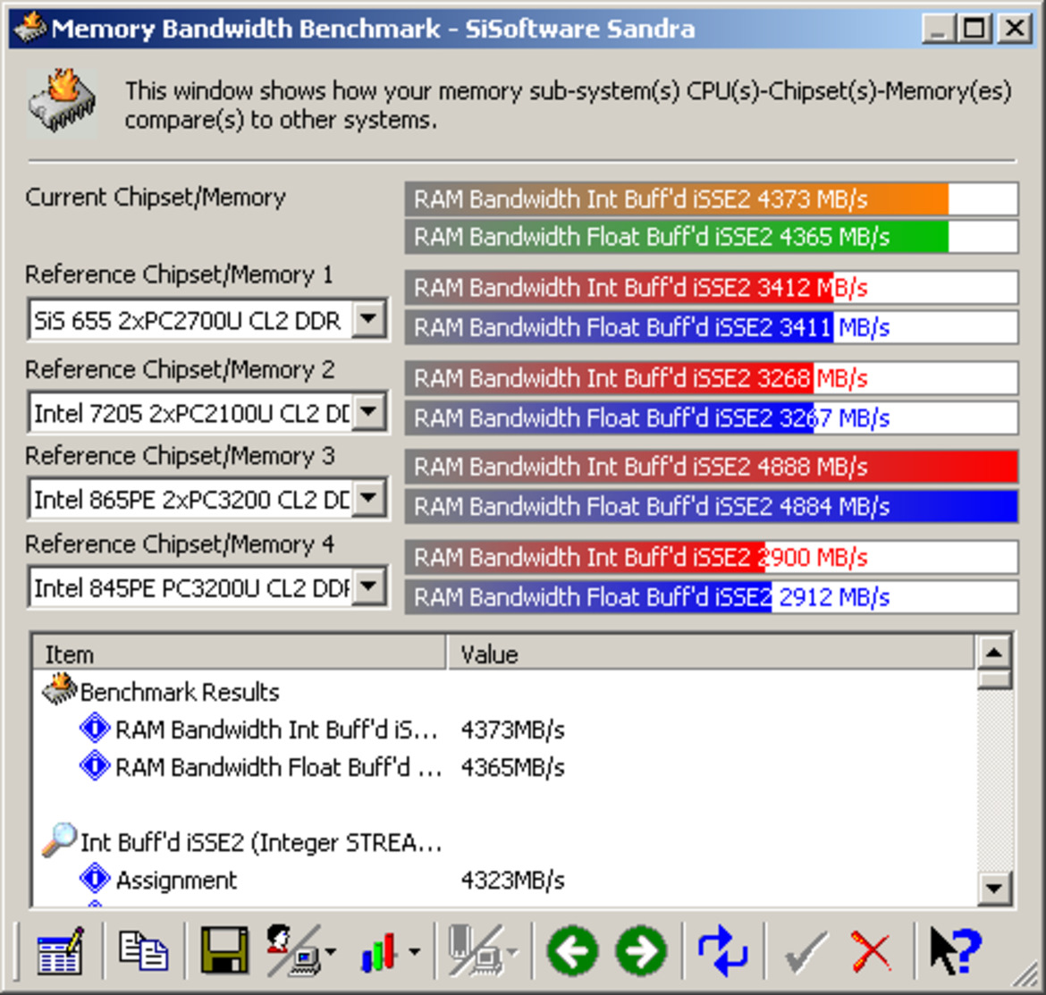Click the magnifier icon beside Int Buff'd iSSE2
Viewport: 1046px width, 995px height.
pos(59,839)
